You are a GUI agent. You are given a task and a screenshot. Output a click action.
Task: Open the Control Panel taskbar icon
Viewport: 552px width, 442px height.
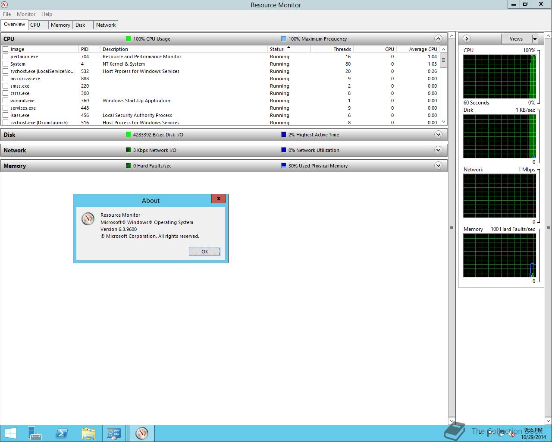114,433
